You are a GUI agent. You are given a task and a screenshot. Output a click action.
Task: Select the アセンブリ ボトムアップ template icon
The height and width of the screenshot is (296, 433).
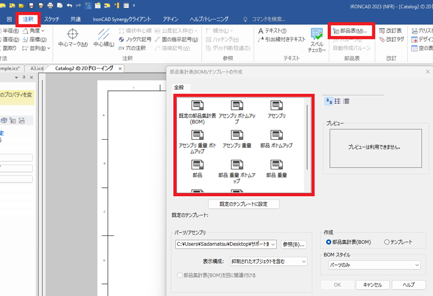click(237, 112)
